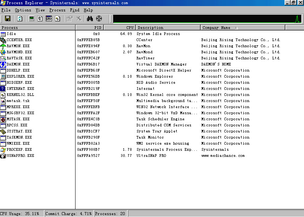Open the File menu
Screen dimensions: 304x217
tap(6, 10)
